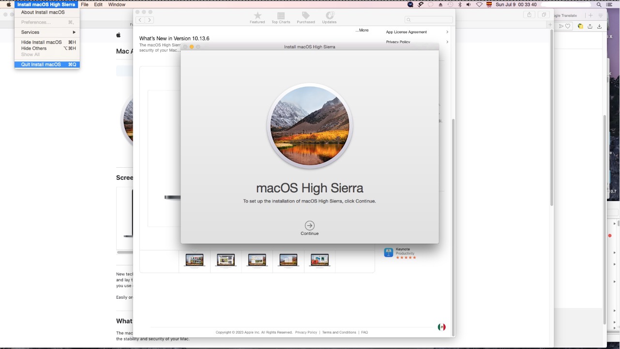
Task: Click the Continue label in the installer
Action: [310, 233]
